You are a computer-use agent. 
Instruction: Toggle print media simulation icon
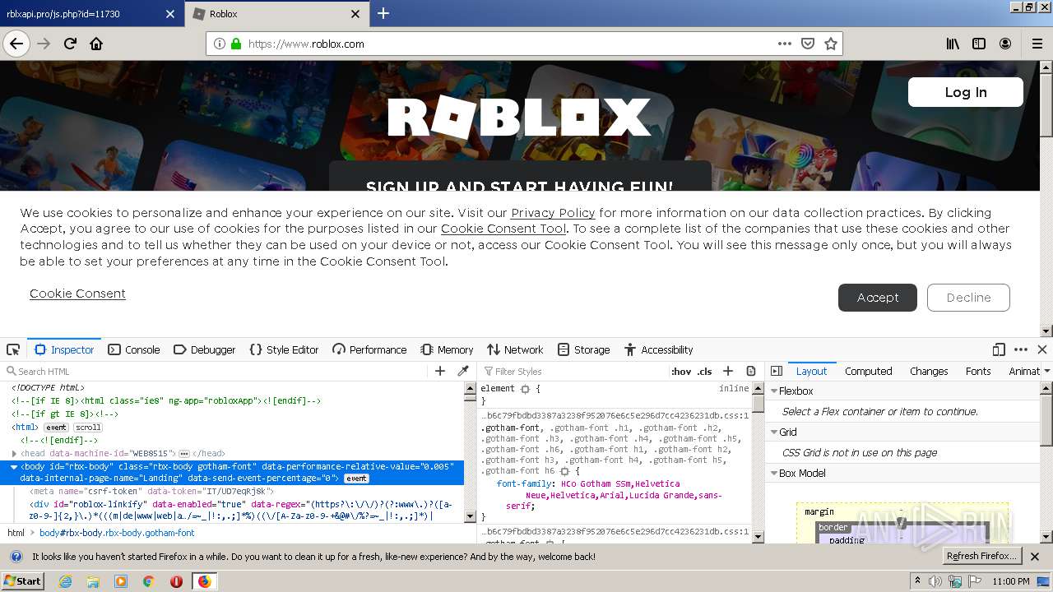751,371
